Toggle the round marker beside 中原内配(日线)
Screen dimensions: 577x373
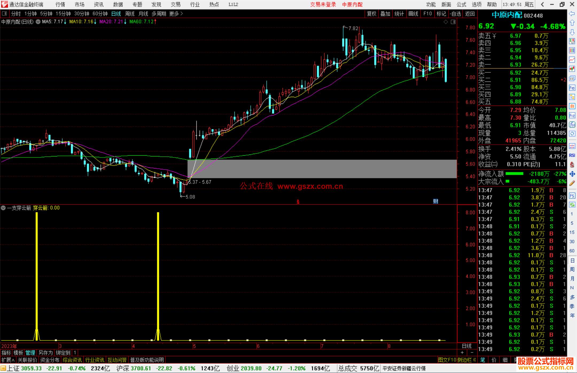pos(38,22)
